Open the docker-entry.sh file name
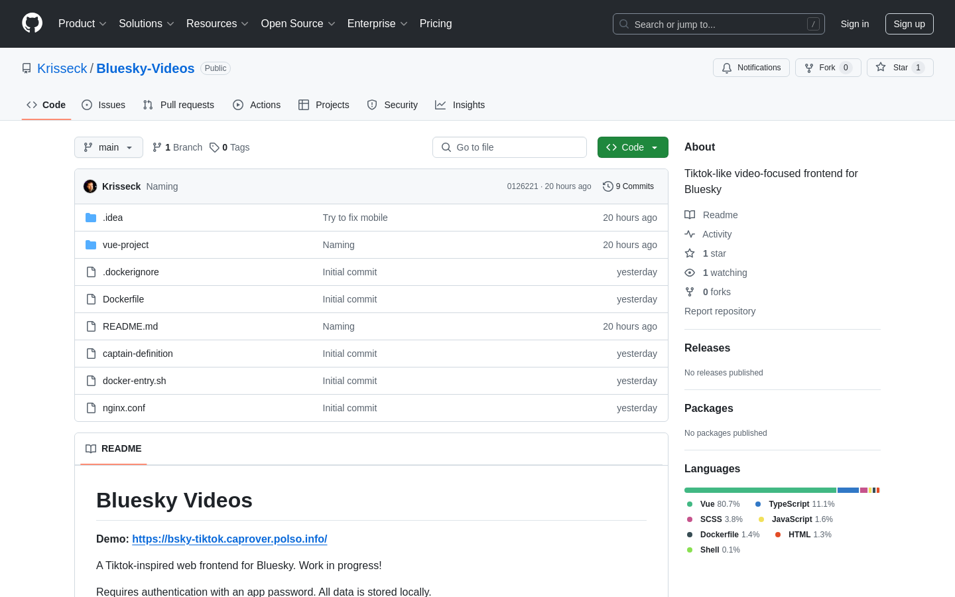This screenshot has height=597, width=955. pos(135,381)
